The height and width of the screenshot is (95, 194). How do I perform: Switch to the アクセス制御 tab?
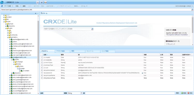pos(62,51)
